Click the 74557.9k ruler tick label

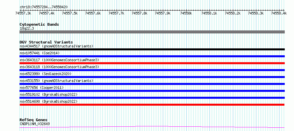click(x=163, y=13)
